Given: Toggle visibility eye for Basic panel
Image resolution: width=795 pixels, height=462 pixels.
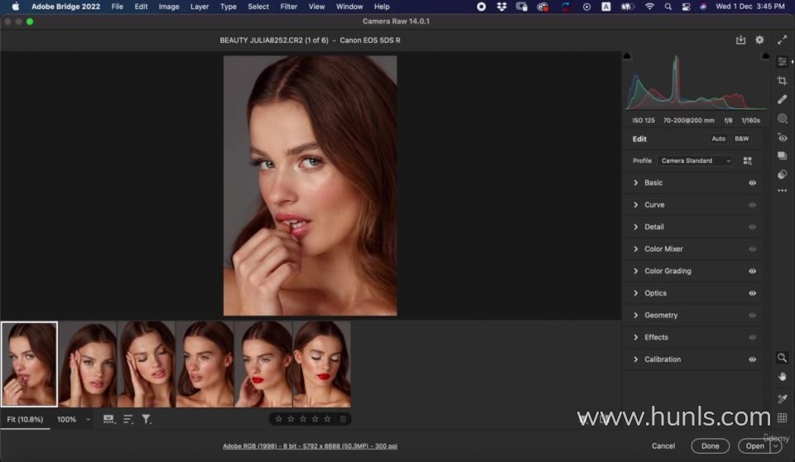Looking at the screenshot, I should (x=753, y=183).
